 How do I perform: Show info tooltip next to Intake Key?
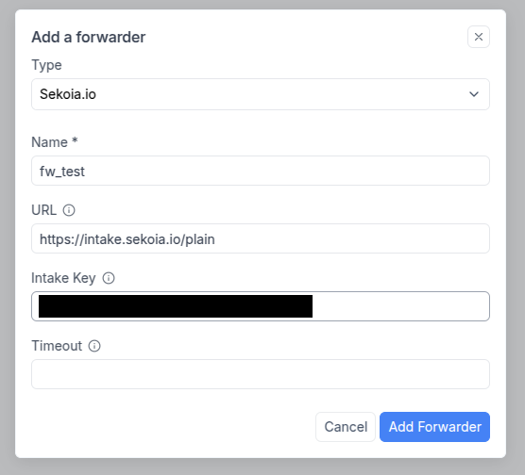[x=109, y=278]
